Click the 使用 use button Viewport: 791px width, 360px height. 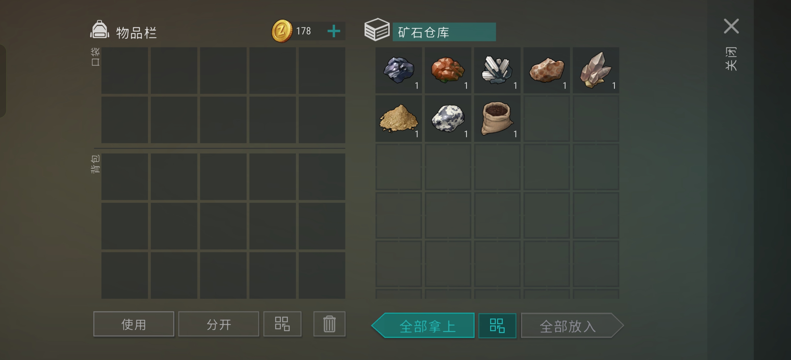click(133, 324)
